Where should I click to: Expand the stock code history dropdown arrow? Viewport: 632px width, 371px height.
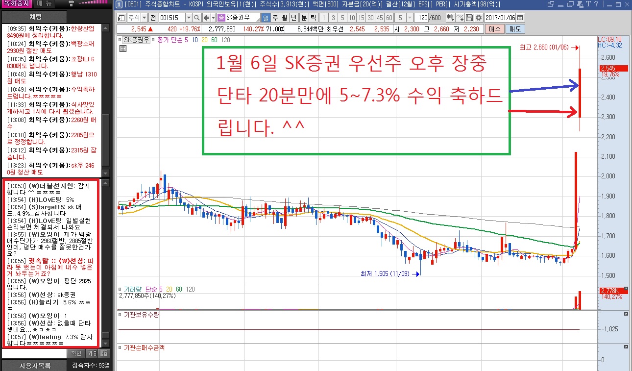[x=189, y=18]
